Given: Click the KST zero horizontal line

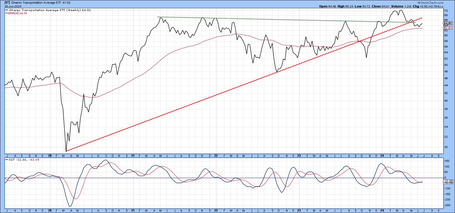Looking at the screenshot, I should [224, 178].
